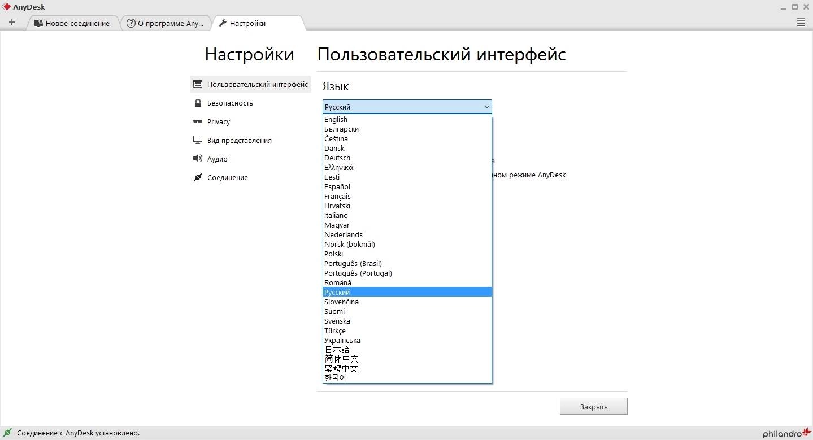Image resolution: width=813 pixels, height=440 pixels.
Task: Choose 日本語 from language list
Action: 407,350
